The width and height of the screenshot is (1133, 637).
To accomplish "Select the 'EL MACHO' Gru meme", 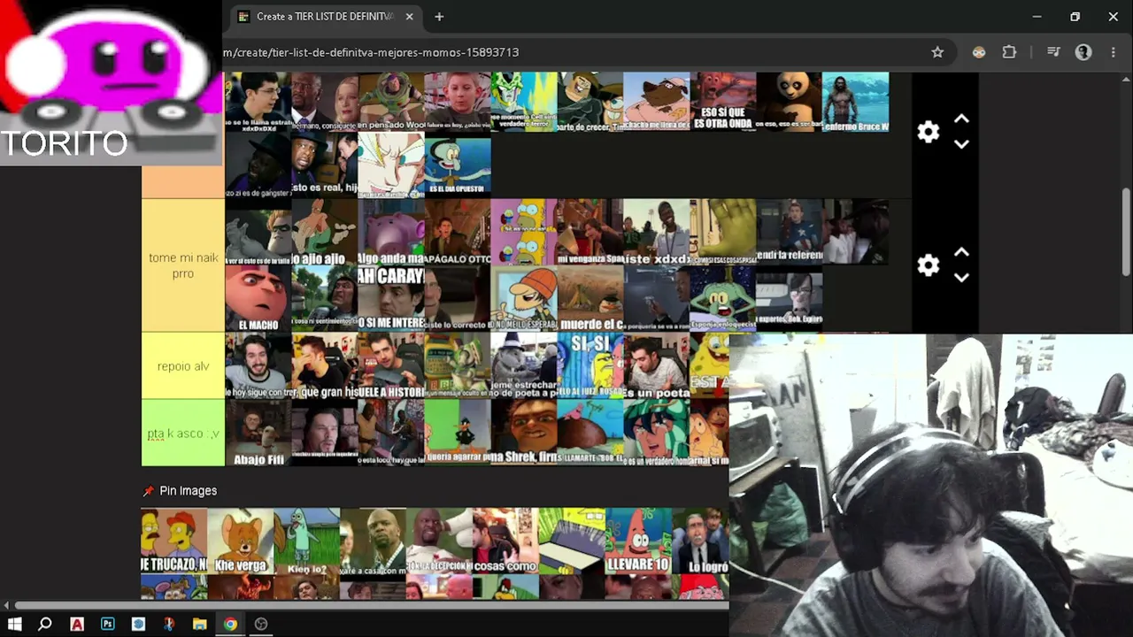I will [258, 299].
